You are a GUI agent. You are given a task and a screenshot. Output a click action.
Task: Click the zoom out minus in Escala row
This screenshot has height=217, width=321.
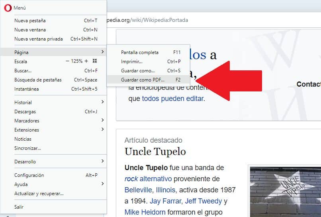tap(67, 61)
